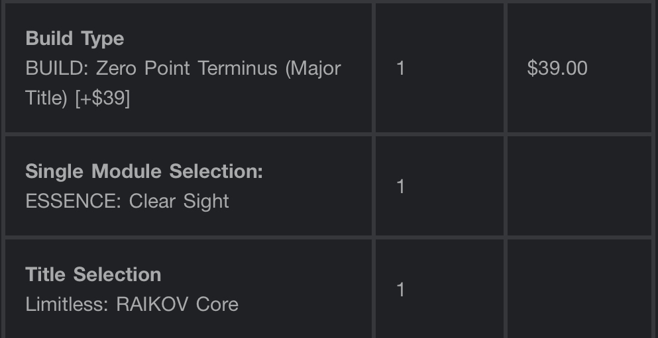Click quantity 1 in Single Module Selection row

coord(400,187)
